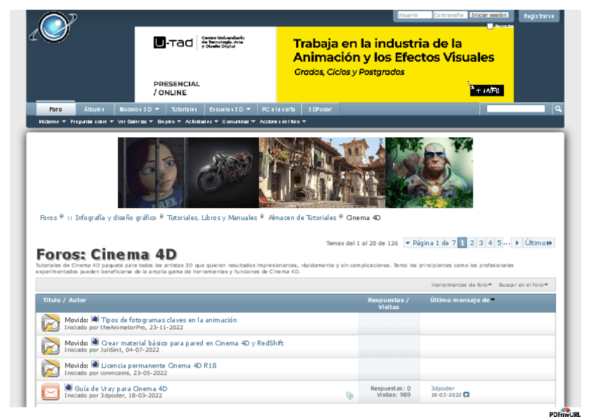This screenshot has width=591, height=417.
Task: Select the 3DPoder tab
Action: pyautogui.click(x=320, y=109)
